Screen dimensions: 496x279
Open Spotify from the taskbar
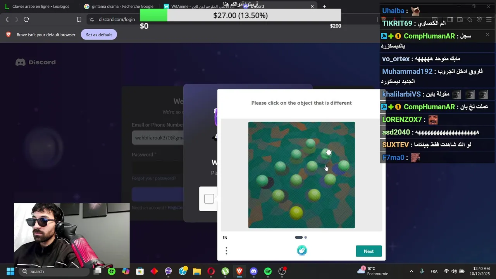(268, 271)
